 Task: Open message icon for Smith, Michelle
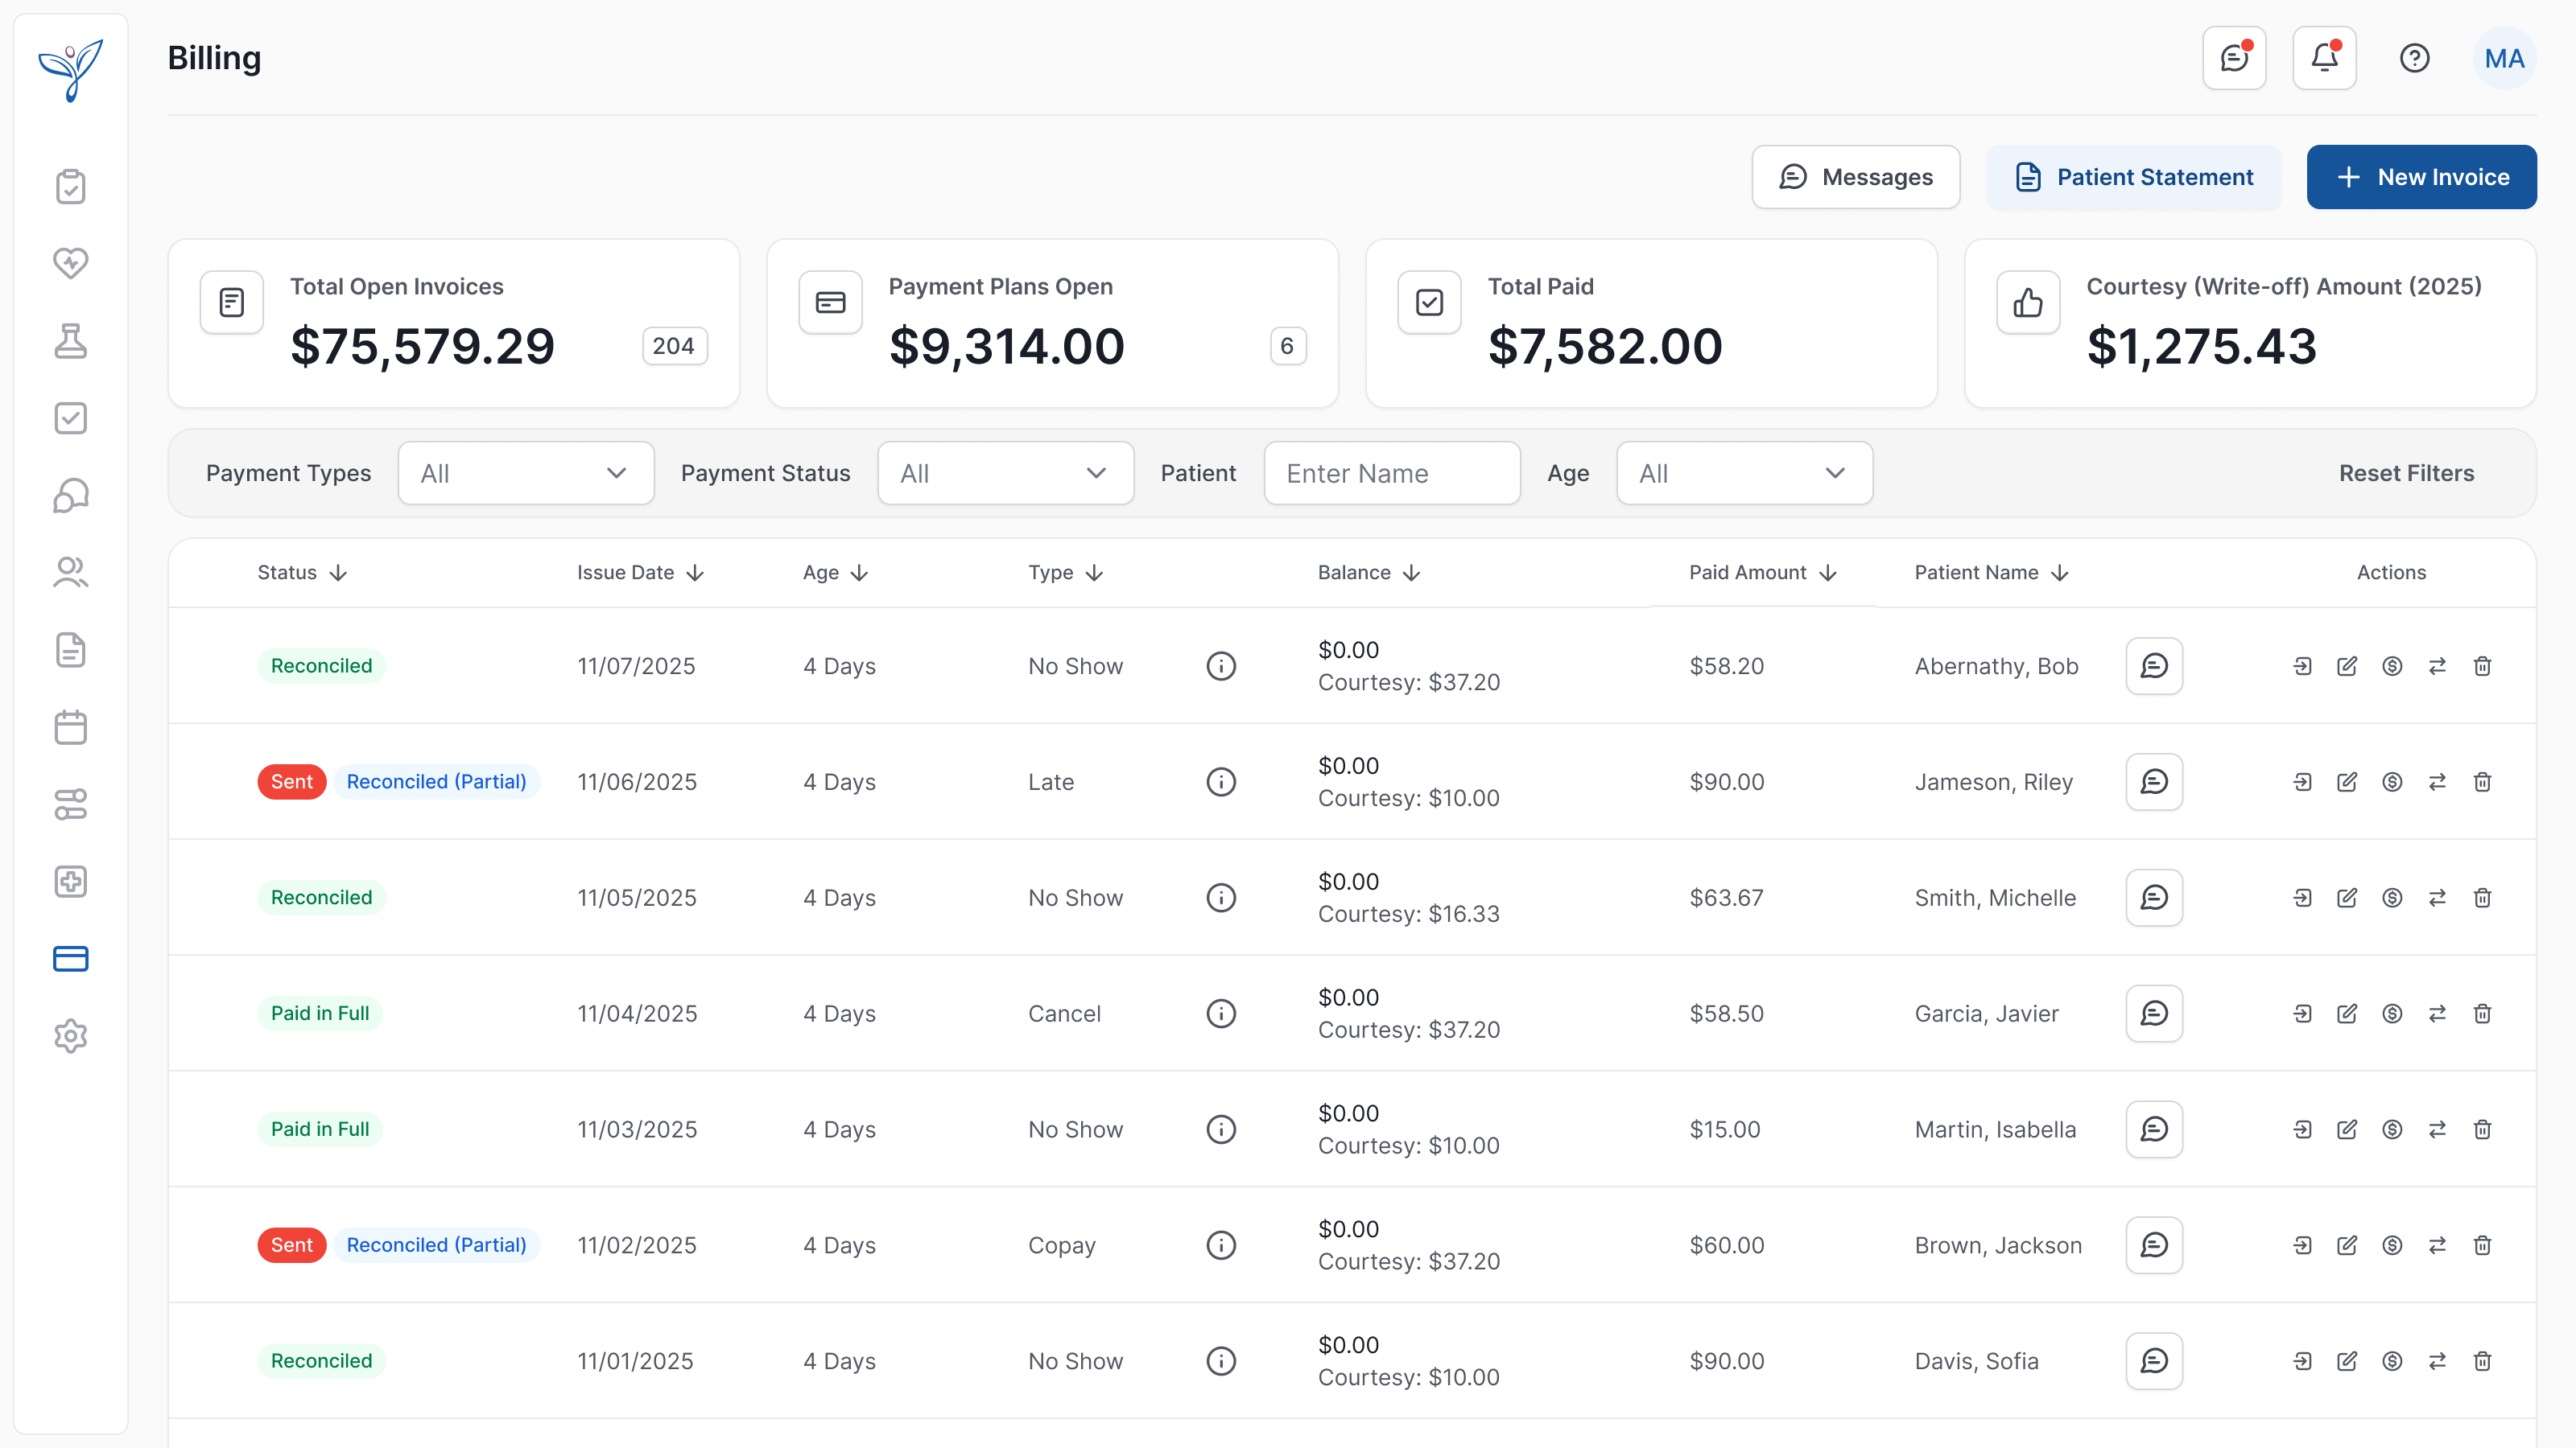pos(2154,898)
